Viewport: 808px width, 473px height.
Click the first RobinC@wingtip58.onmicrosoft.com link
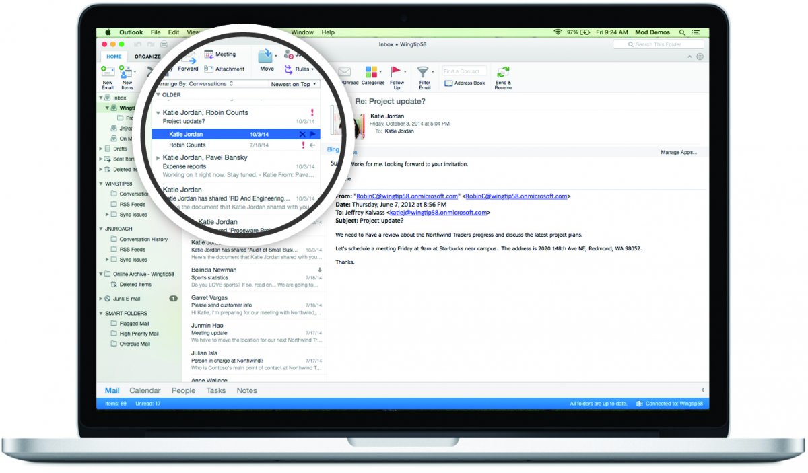[x=407, y=196]
